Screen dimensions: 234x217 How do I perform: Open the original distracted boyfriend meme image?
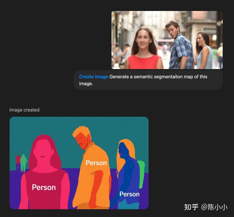(x=167, y=40)
